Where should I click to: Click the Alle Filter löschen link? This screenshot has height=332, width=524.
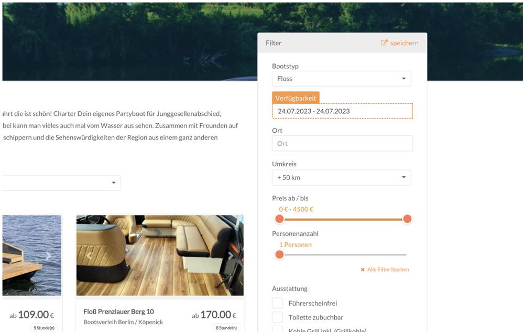coord(388,270)
